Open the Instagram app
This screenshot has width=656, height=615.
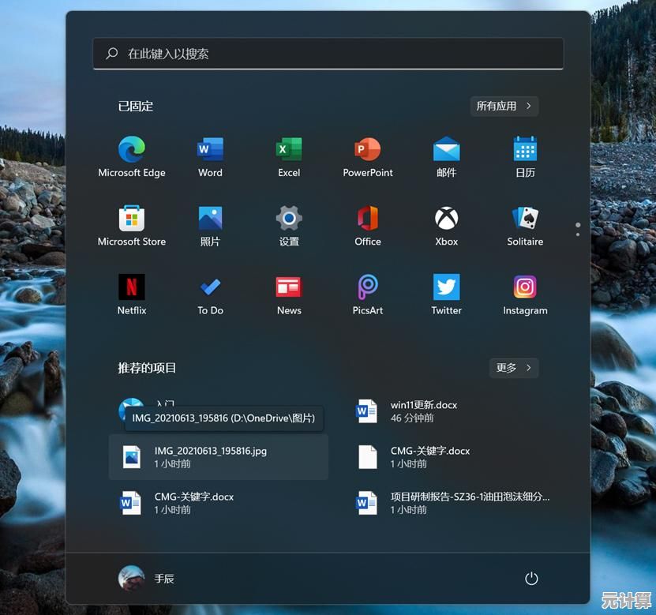(525, 294)
